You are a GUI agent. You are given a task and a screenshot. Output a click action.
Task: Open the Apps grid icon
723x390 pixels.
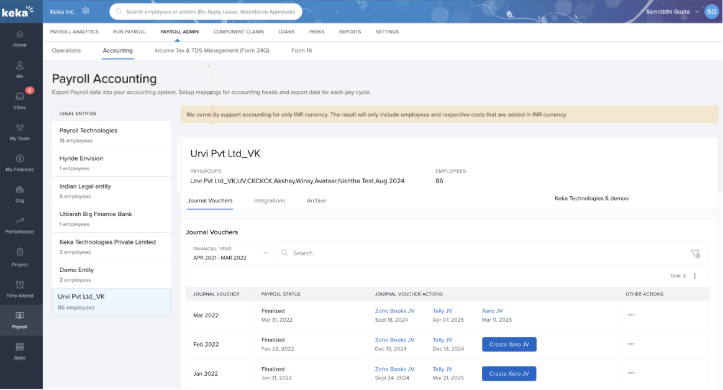tap(20, 347)
